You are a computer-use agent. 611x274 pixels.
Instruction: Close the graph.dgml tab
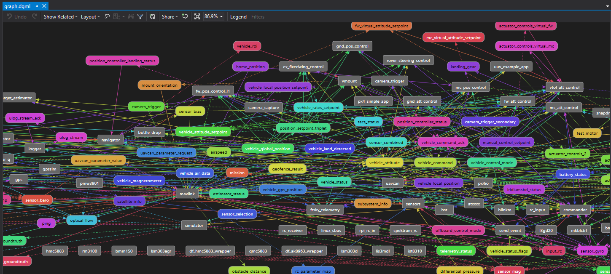44,6
